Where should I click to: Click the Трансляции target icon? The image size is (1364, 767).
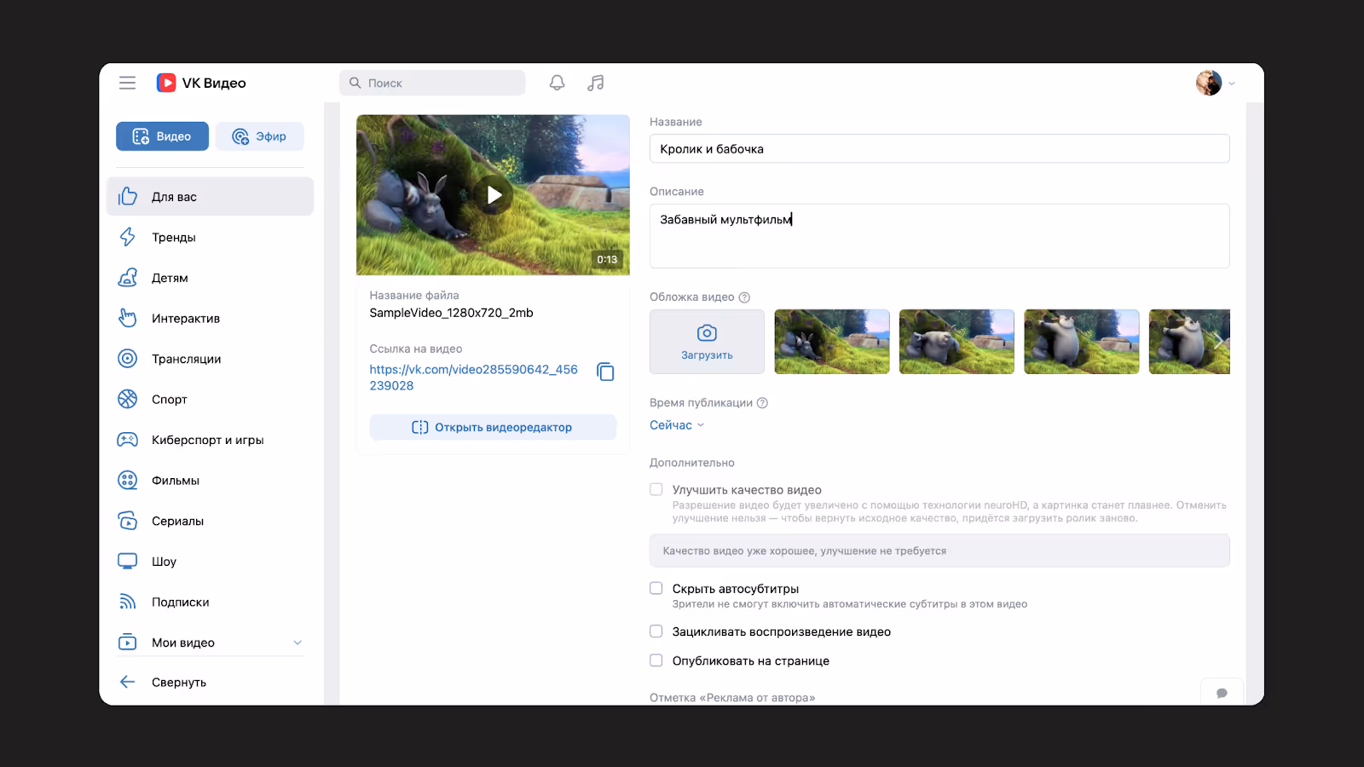pos(127,359)
